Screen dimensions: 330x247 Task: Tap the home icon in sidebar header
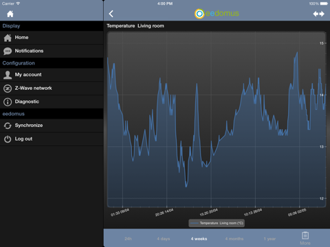point(10,14)
